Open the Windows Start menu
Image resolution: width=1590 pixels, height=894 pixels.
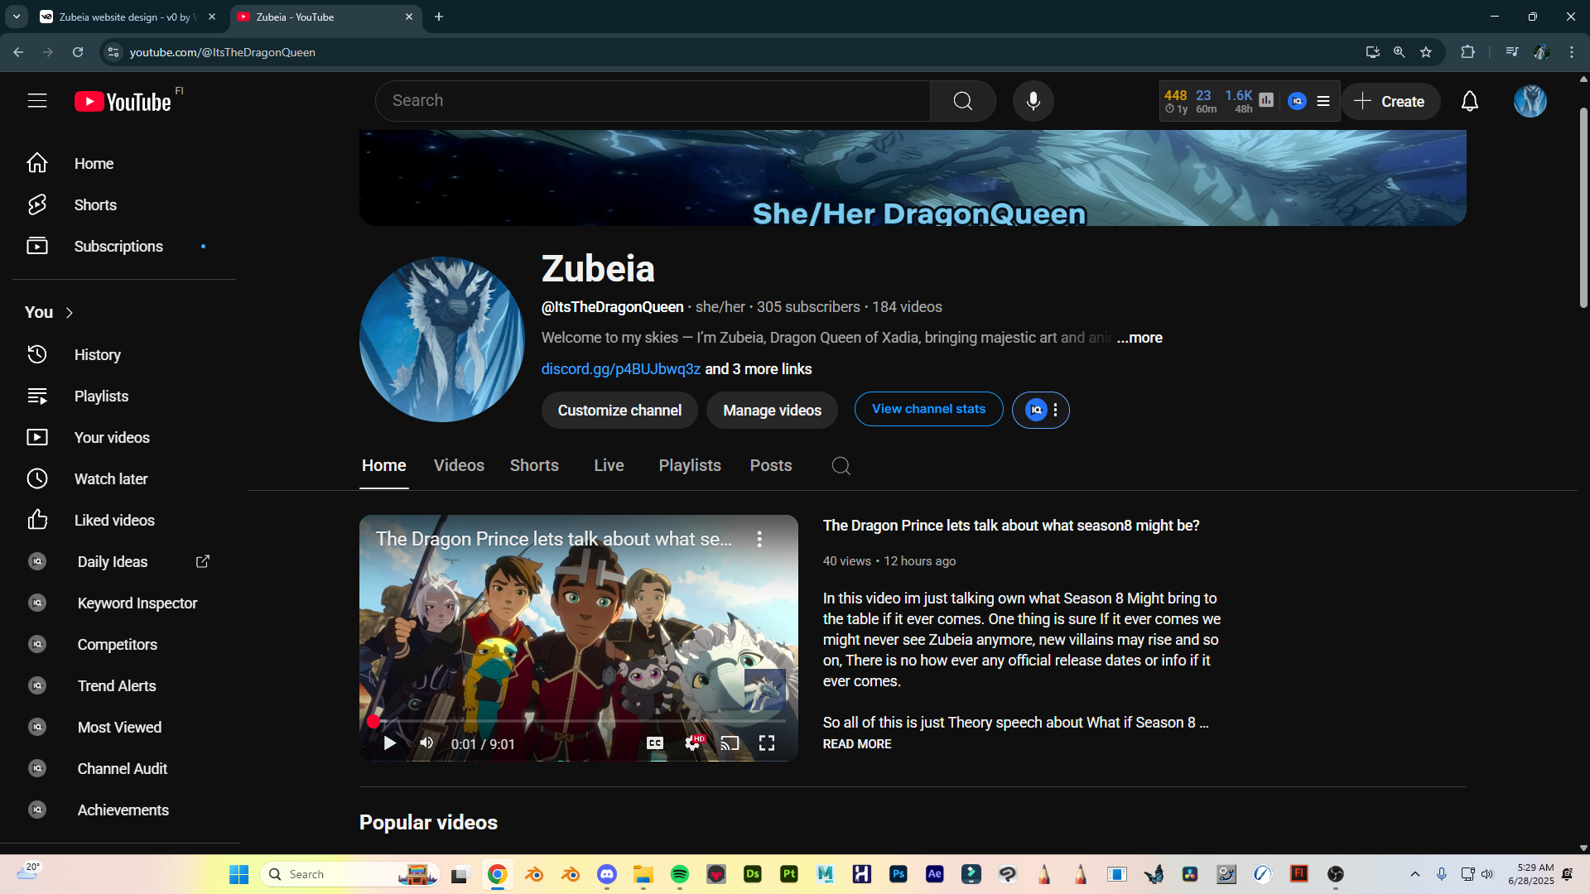tap(238, 874)
